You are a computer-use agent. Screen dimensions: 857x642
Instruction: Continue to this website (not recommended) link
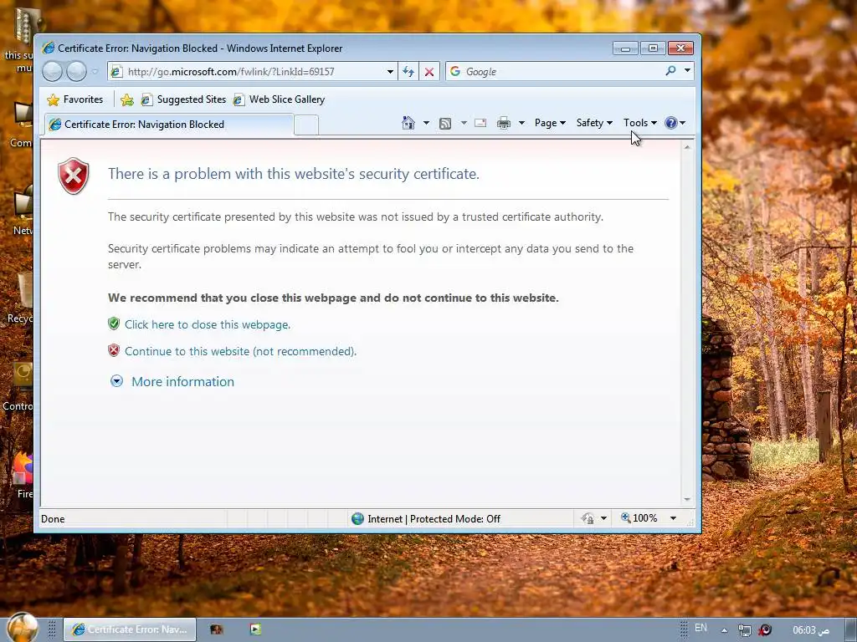click(x=240, y=352)
